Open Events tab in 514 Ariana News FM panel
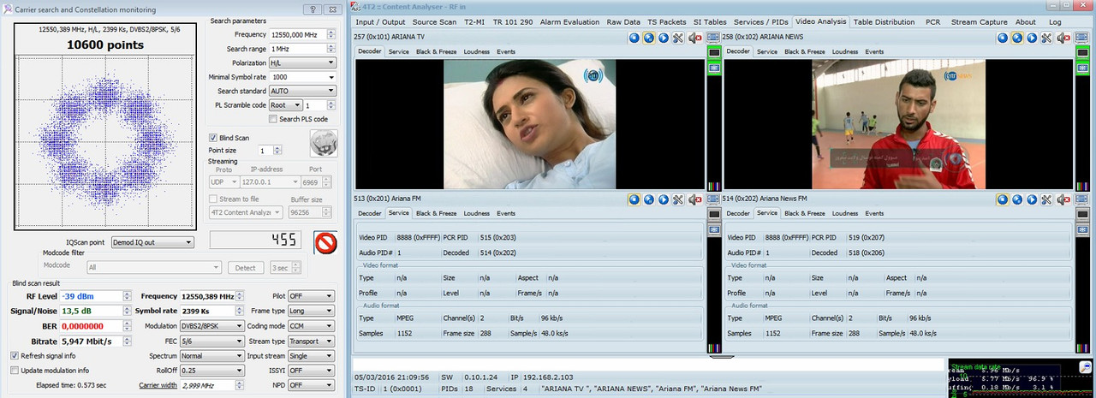The image size is (1096, 398). tap(873, 213)
